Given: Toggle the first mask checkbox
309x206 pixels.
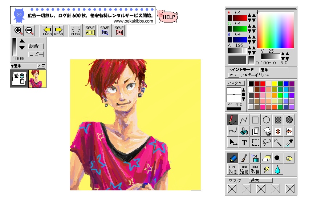Looking at the screenshot, I should click(232, 189).
